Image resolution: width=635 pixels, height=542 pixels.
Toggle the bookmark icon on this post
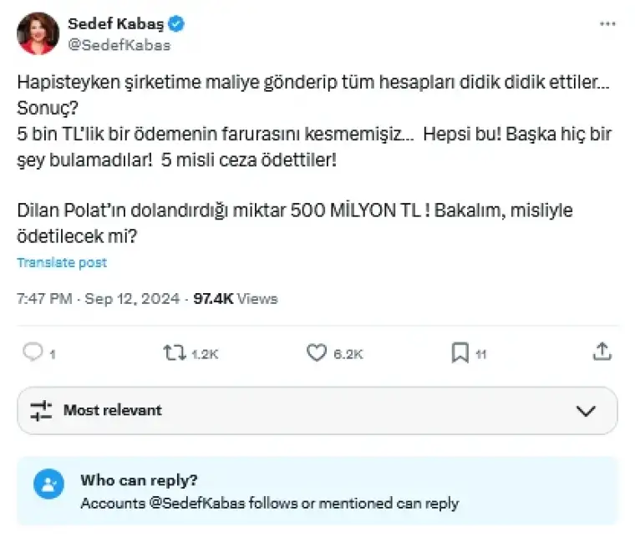pos(460,353)
